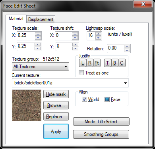Image resolution: width=155 pixels, height=149 pixels.
Task: Decrease Rotation with down arrow
Action: [127, 51]
